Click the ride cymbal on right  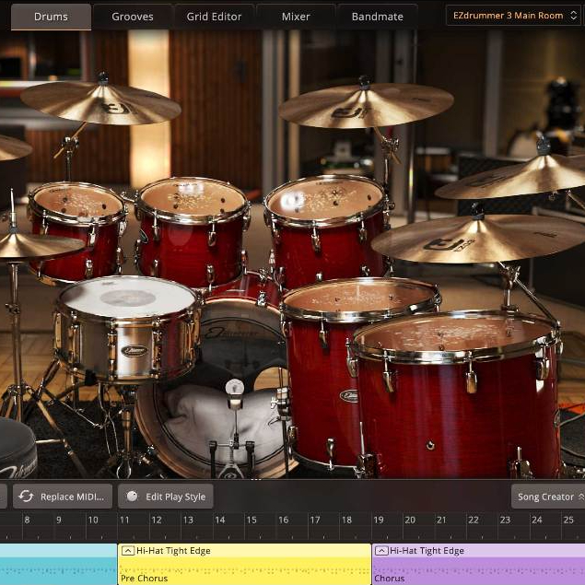(x=479, y=239)
